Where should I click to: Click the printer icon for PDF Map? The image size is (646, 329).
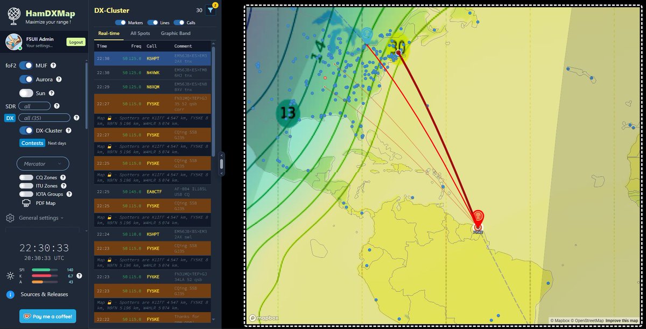coord(25,203)
